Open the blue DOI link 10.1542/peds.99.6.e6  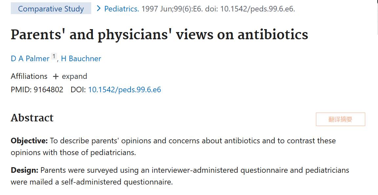pos(125,90)
